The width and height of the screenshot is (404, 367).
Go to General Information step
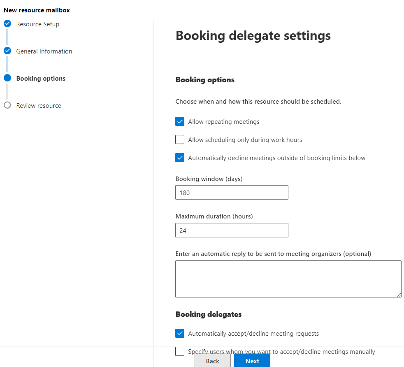click(44, 51)
